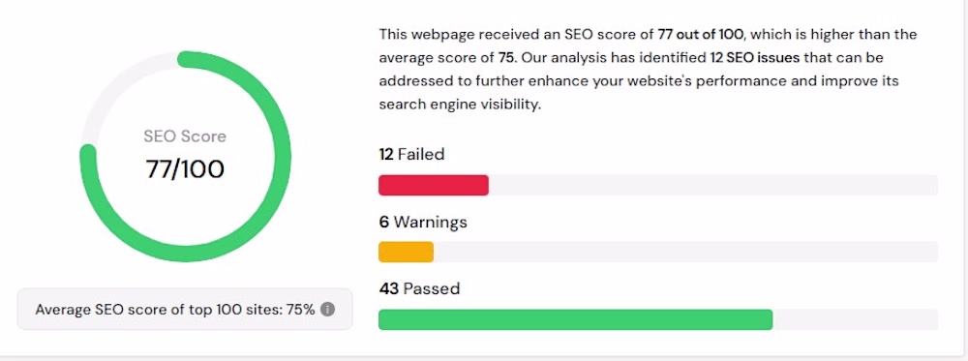Image resolution: width=968 pixels, height=361 pixels.
Task: Click the empty gray track of the Warnings bar
Action: 685,252
